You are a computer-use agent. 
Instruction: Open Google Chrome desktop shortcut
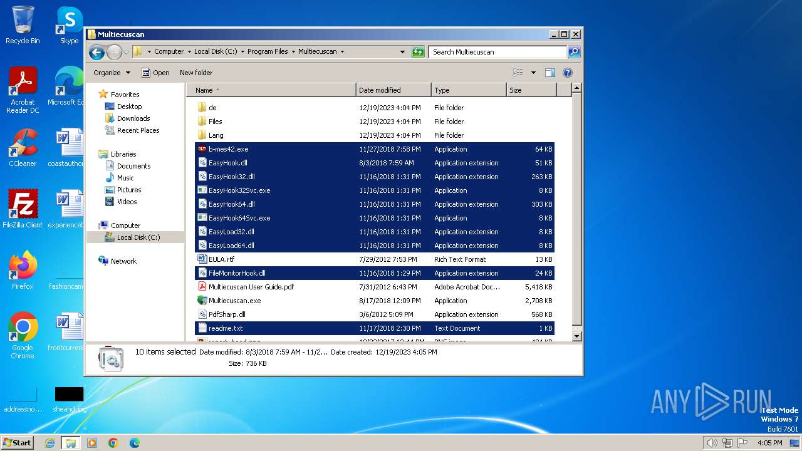click(23, 335)
